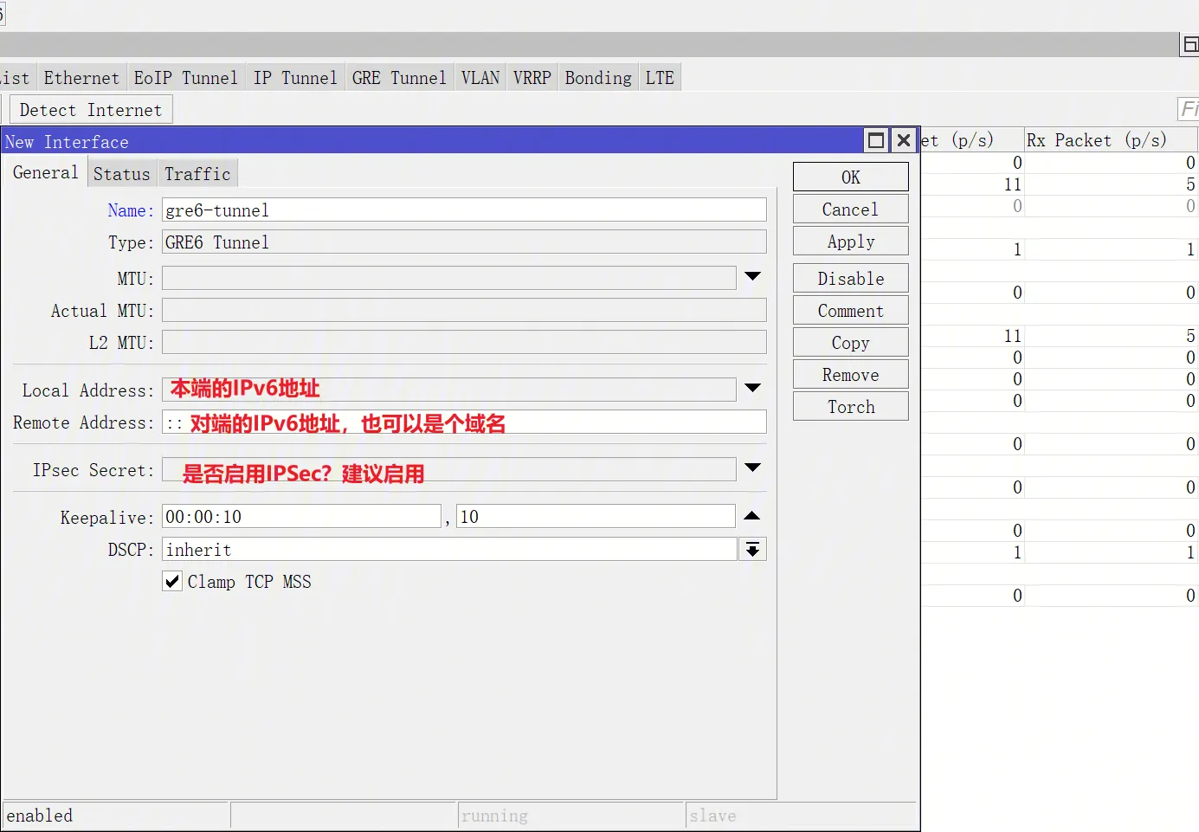The image size is (1199, 832).
Task: Open the DSCP dropdown list
Action: pyautogui.click(x=752, y=550)
